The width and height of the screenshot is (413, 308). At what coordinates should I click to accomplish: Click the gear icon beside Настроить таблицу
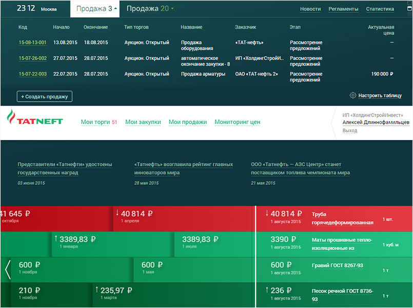pyautogui.click(x=353, y=95)
